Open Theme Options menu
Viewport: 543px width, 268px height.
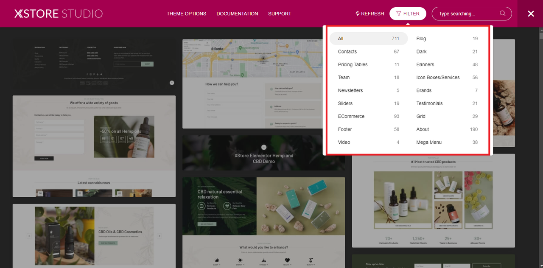(x=186, y=14)
